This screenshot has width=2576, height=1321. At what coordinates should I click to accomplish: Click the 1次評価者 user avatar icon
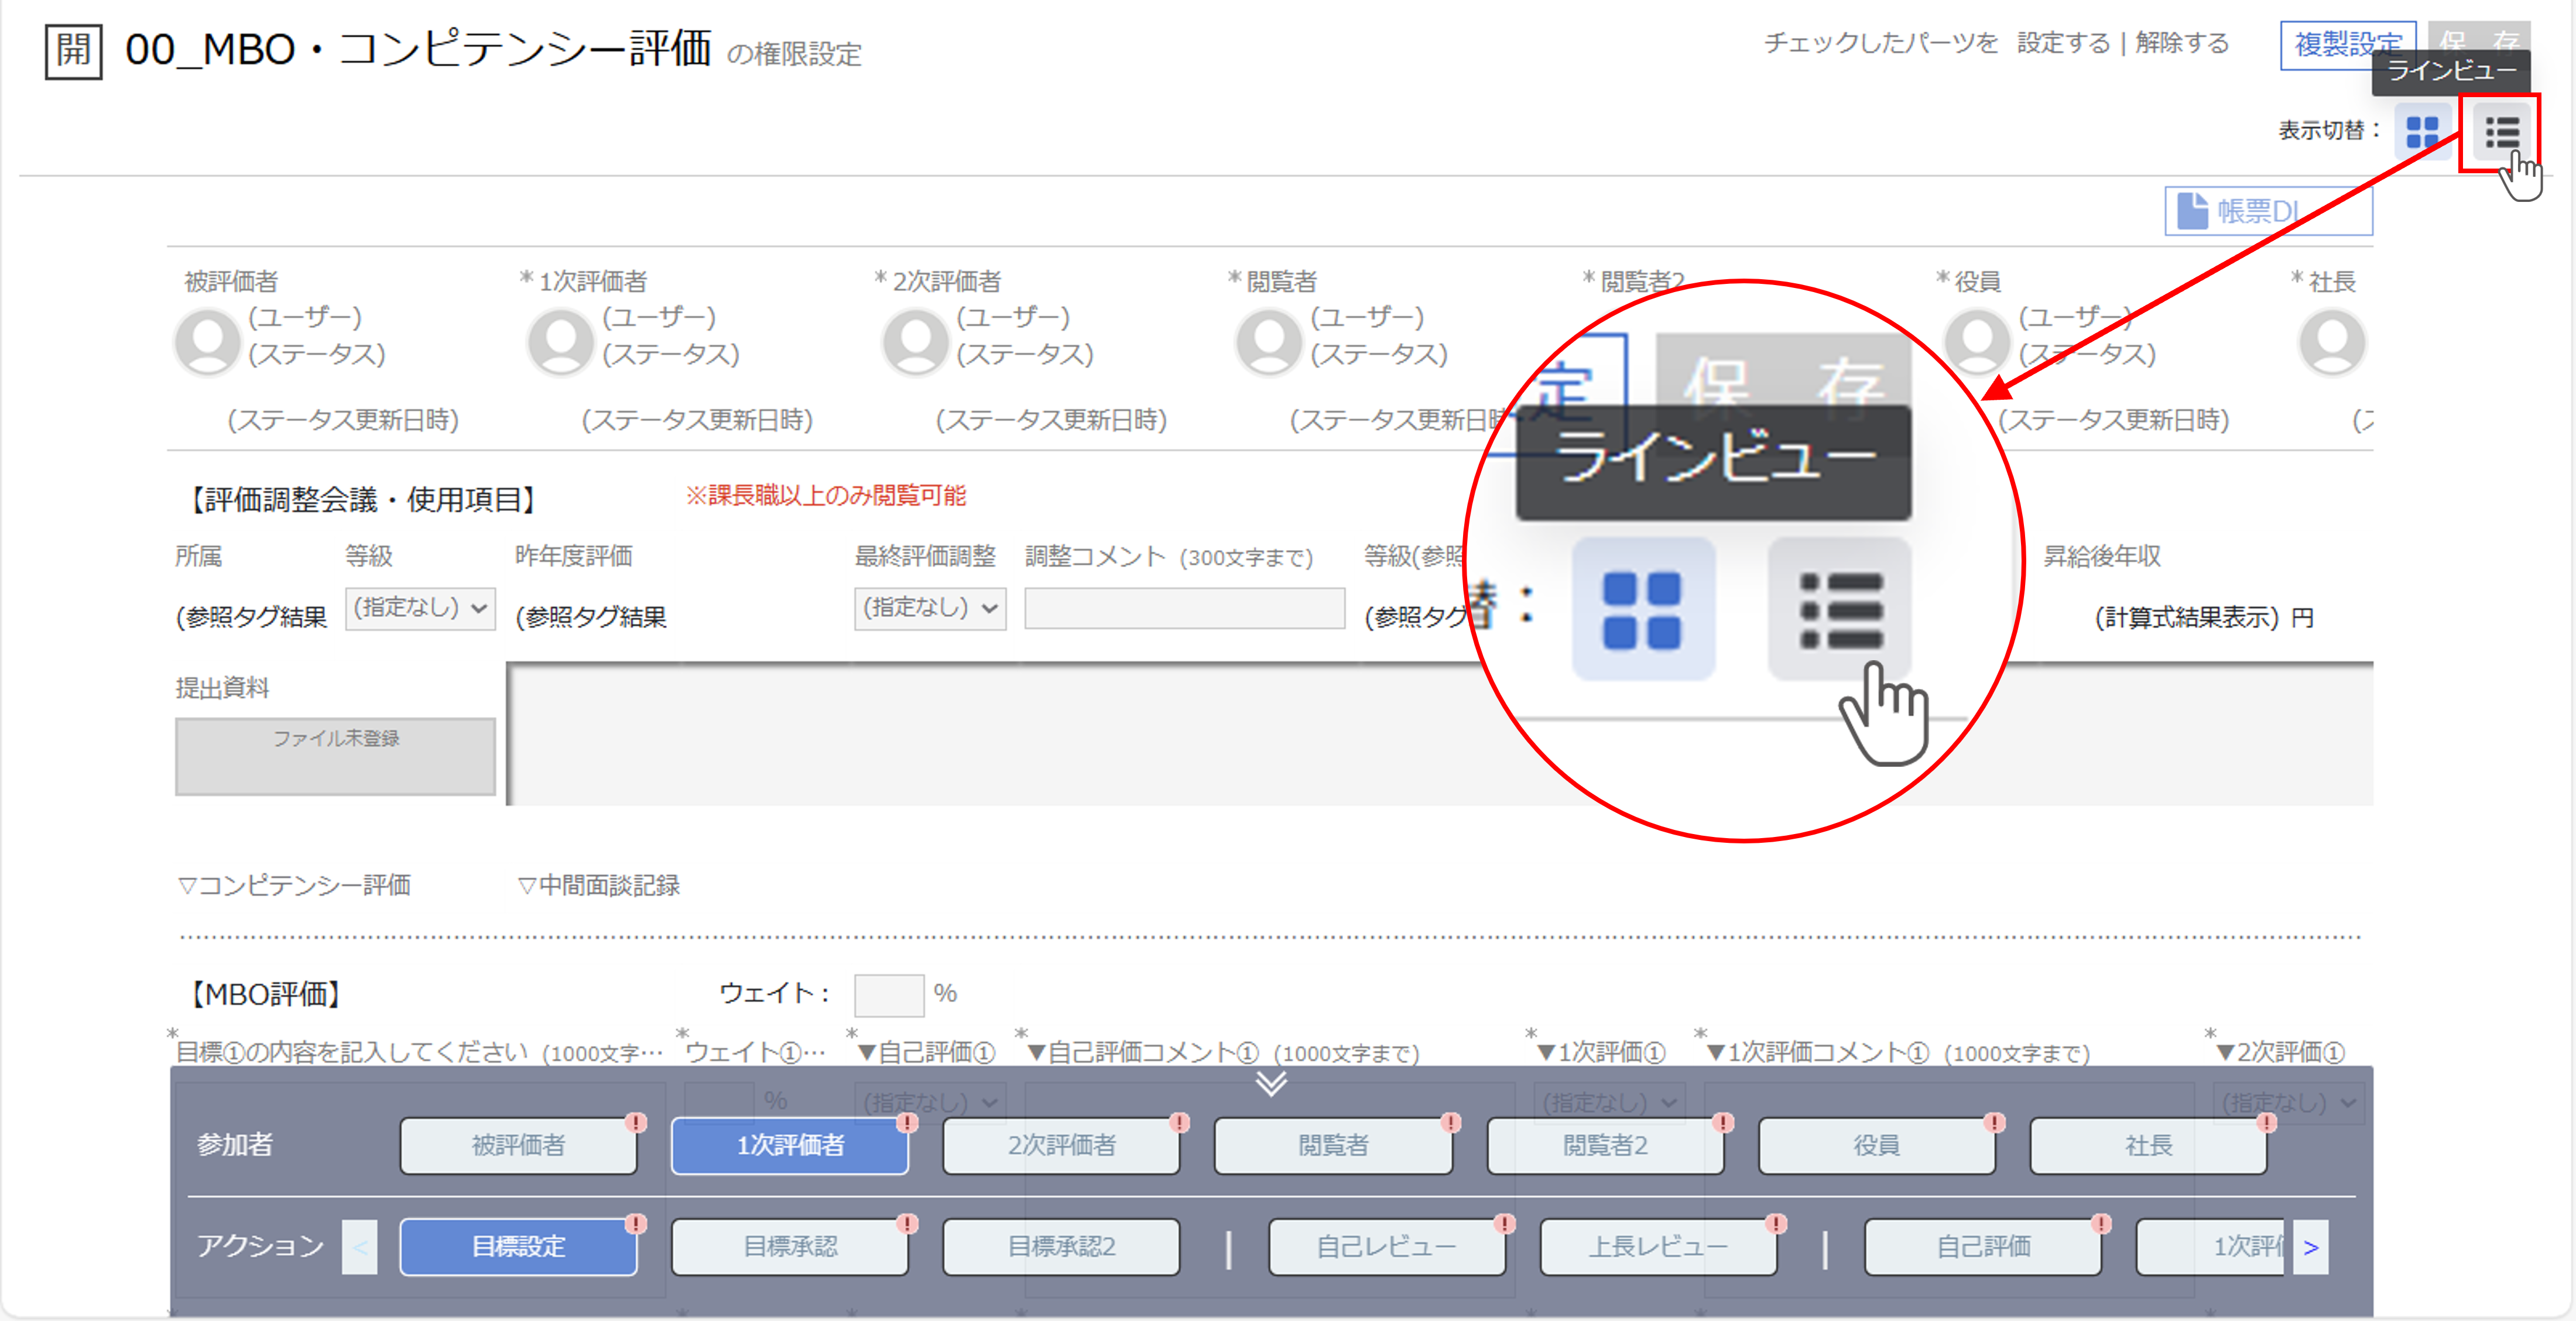click(561, 341)
